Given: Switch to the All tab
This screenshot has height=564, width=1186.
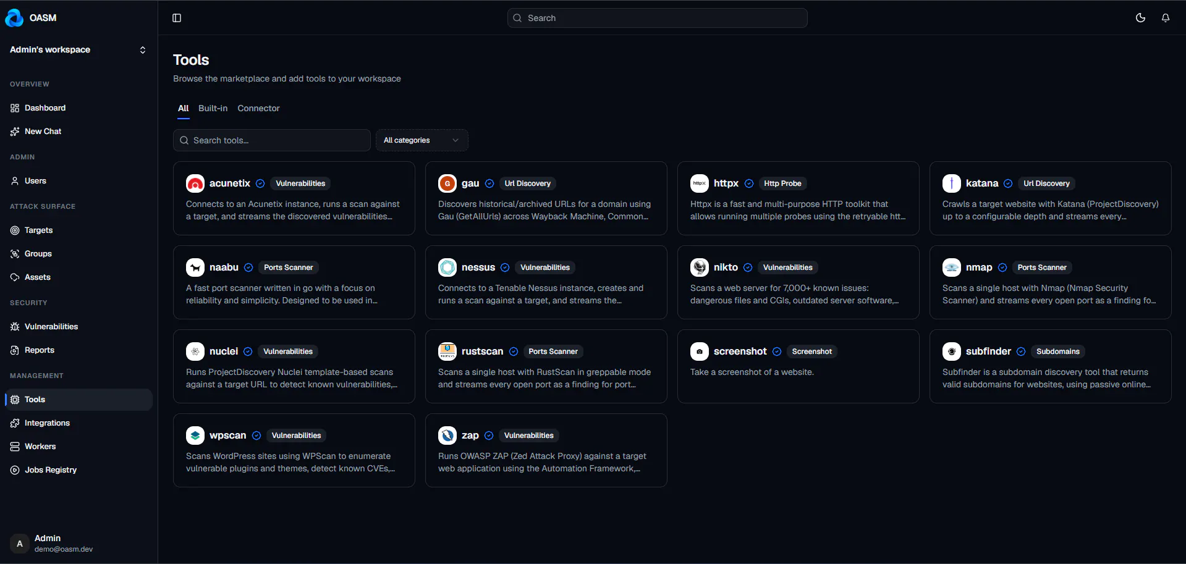Looking at the screenshot, I should click(184, 108).
